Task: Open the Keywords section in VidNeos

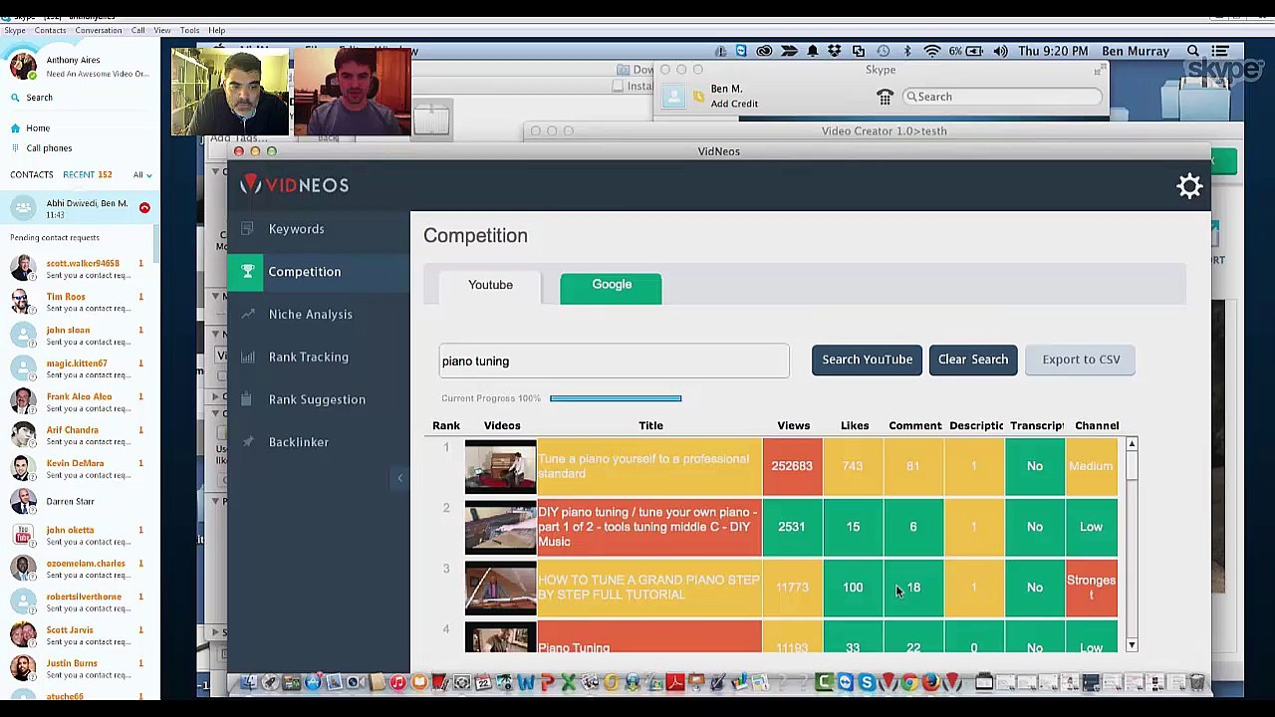Action: [296, 229]
